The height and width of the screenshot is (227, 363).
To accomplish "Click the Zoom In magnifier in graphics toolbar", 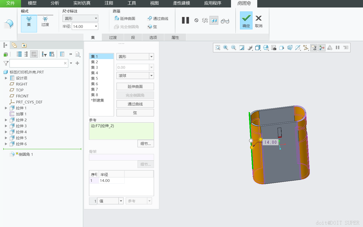I will coord(225,48).
